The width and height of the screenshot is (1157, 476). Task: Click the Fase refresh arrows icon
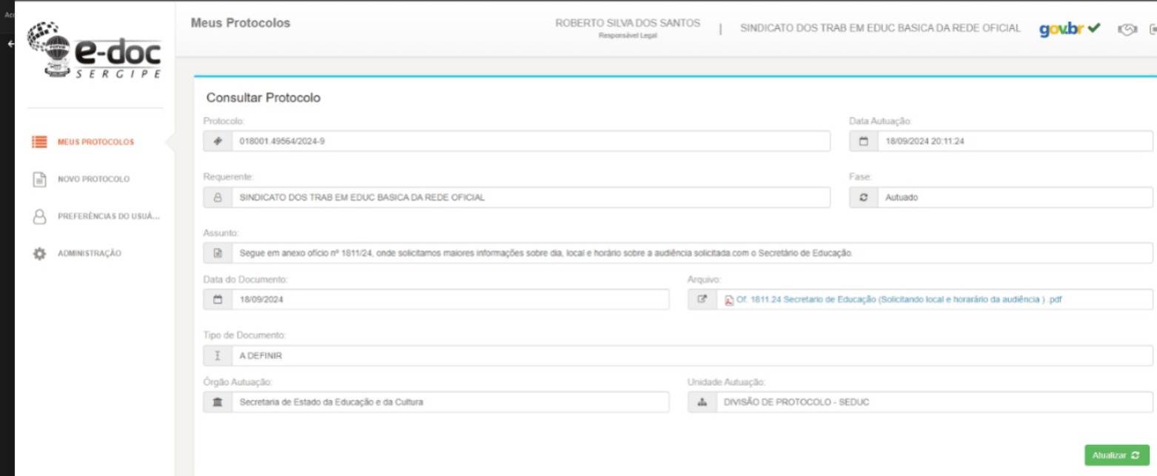(x=863, y=198)
